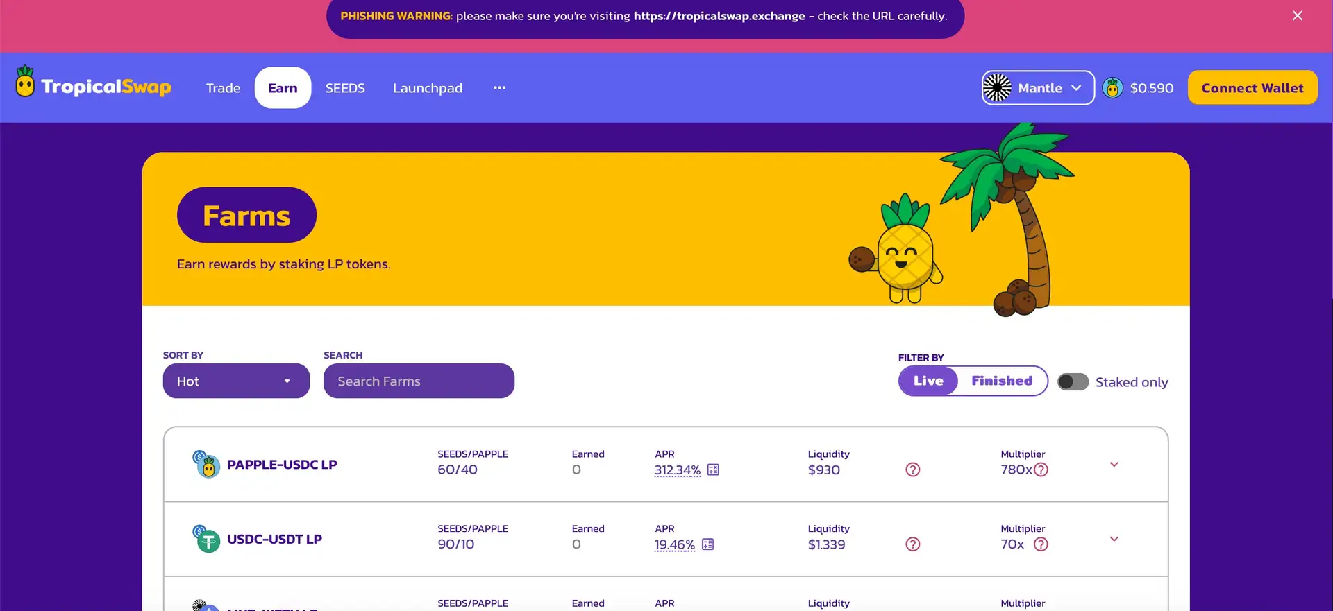Open the Mantle network selector
This screenshot has height=611, width=1333.
(1038, 88)
